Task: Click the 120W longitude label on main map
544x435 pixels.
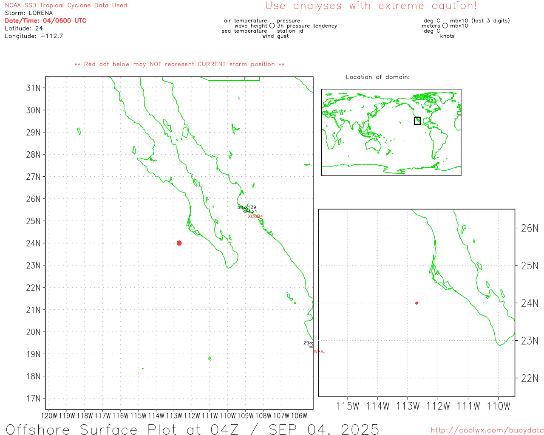Action: coord(49,415)
